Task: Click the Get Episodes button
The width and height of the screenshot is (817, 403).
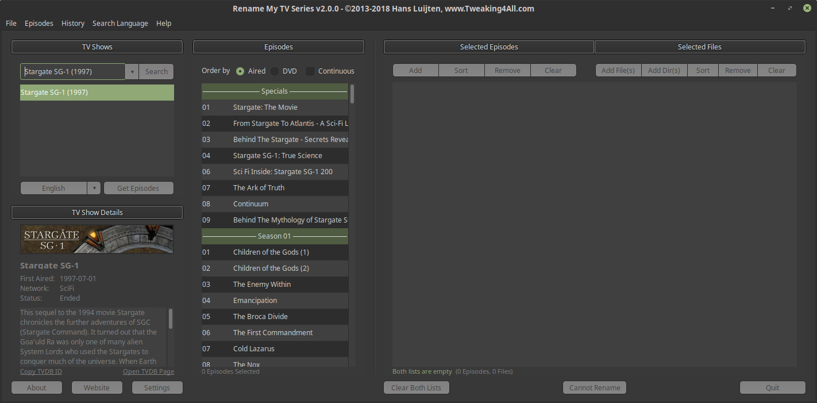Action: [138, 188]
